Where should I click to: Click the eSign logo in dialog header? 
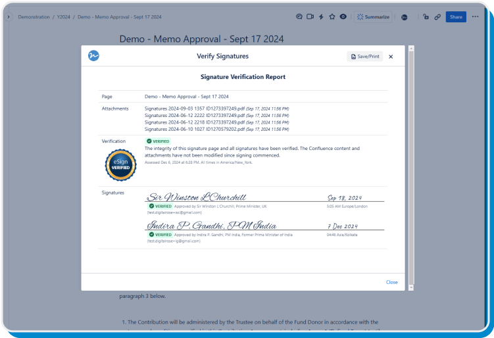coord(93,56)
